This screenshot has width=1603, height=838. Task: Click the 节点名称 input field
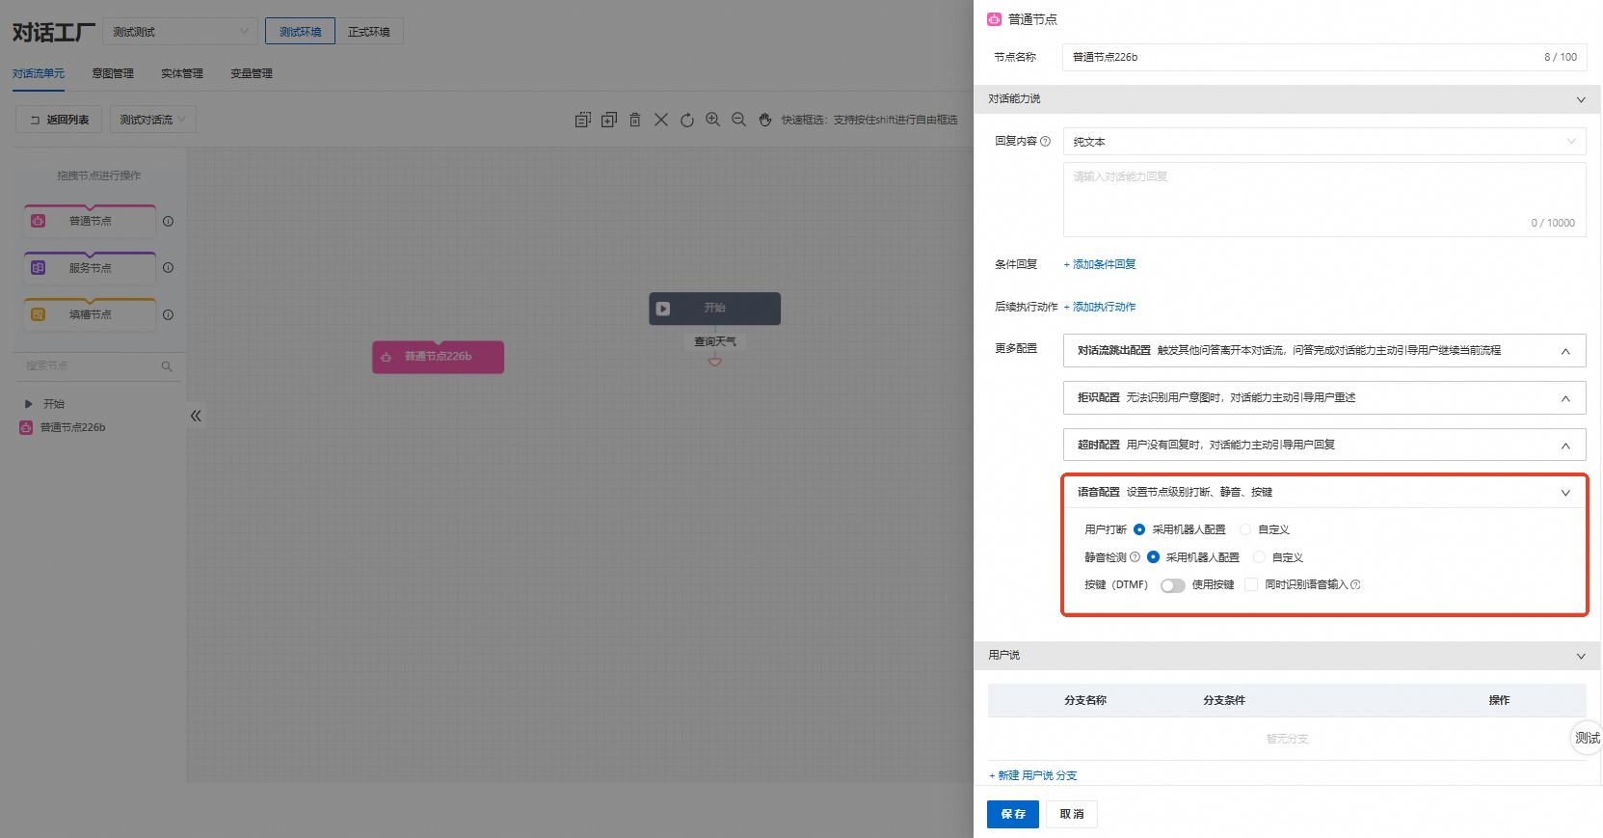pyautogui.click(x=1324, y=57)
